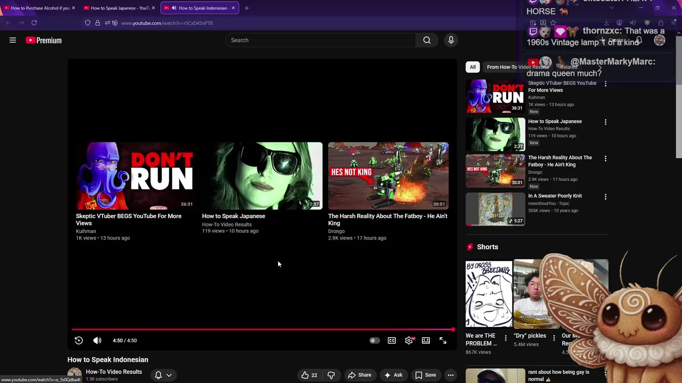Replay the finished video
Viewport: 682px width, 383px height.
coord(79,340)
